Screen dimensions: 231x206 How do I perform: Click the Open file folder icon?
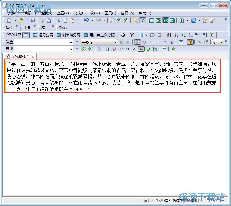(21, 20)
